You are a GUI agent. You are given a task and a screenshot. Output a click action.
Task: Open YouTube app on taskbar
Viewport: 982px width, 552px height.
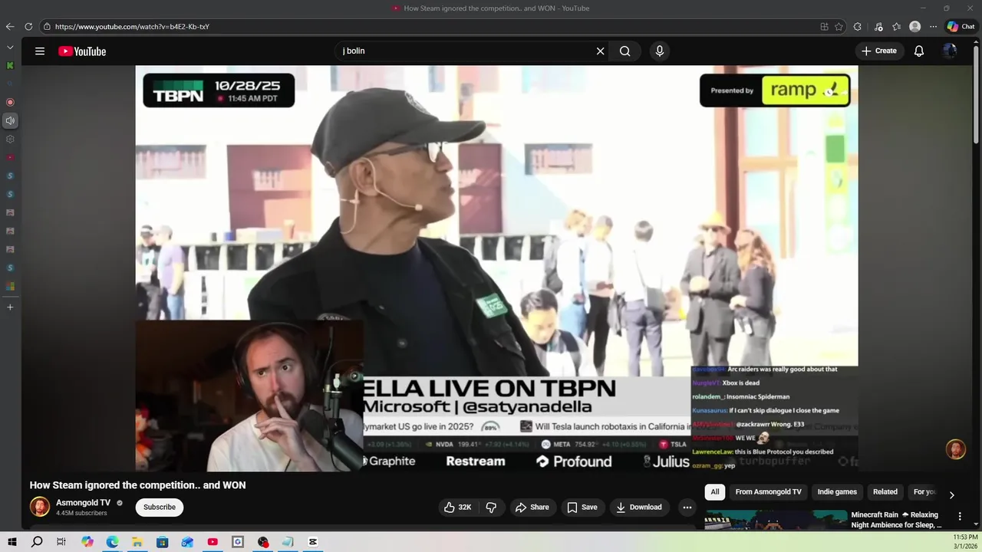[x=213, y=542]
